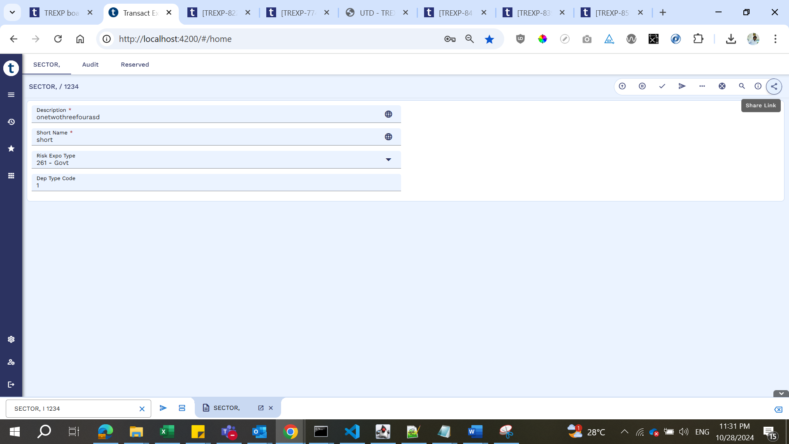Click the paper plane icon in the top toolbar
The height and width of the screenshot is (444, 789).
[682, 86]
